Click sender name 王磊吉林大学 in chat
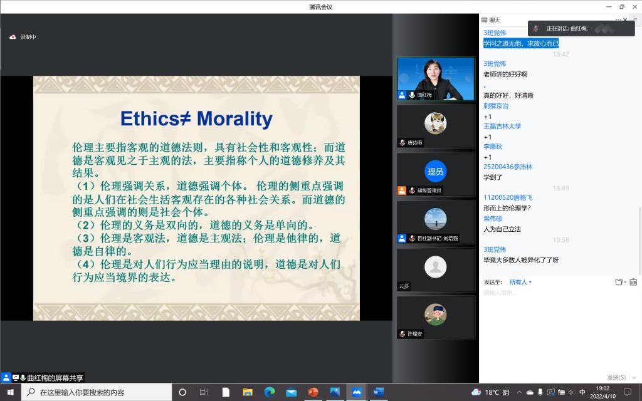This screenshot has height=401, width=642. point(502,126)
